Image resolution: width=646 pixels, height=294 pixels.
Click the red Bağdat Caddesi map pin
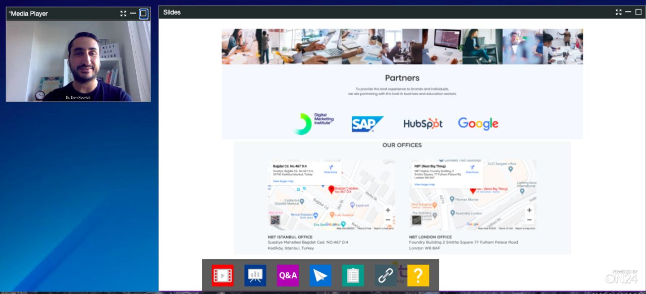pos(331,189)
